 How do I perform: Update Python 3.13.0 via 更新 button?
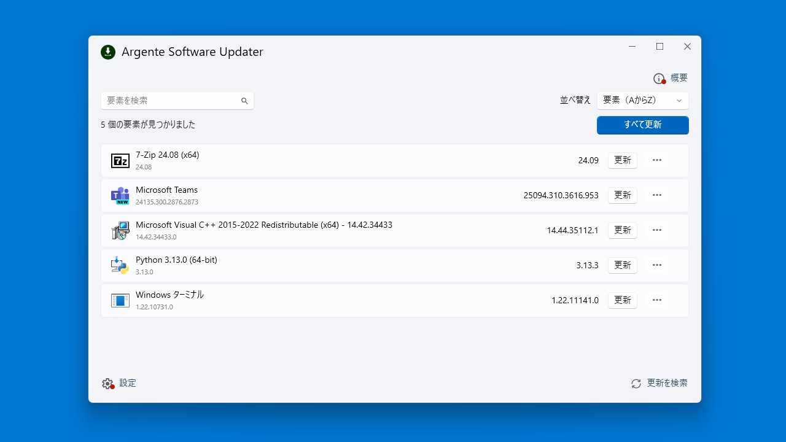pyautogui.click(x=623, y=265)
